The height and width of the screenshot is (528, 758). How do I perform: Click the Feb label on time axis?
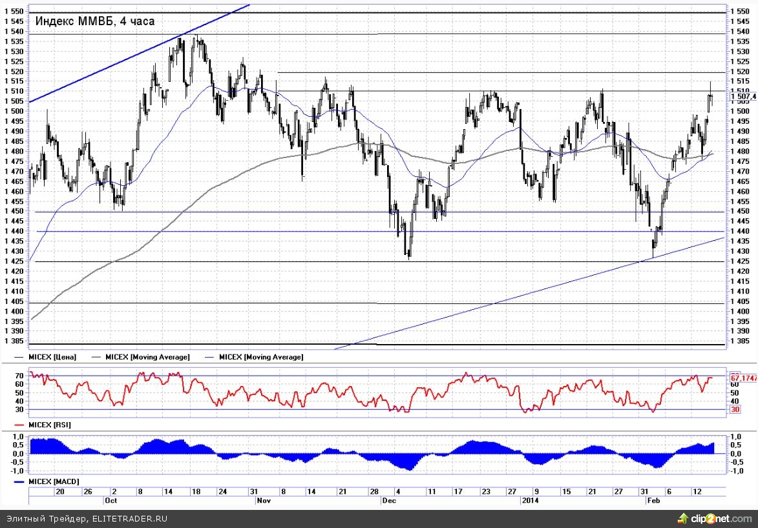pos(653,500)
